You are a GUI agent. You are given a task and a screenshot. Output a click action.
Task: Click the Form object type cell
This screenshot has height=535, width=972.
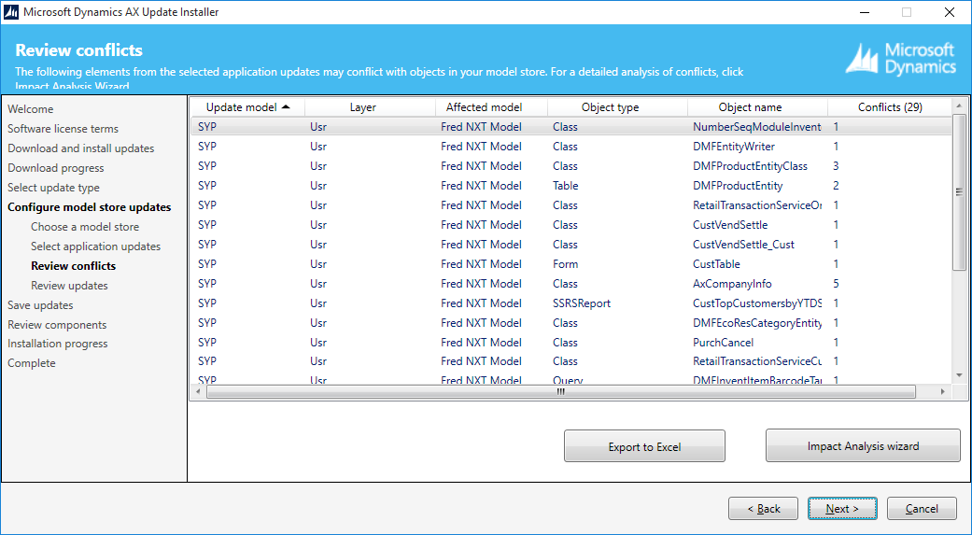point(565,264)
